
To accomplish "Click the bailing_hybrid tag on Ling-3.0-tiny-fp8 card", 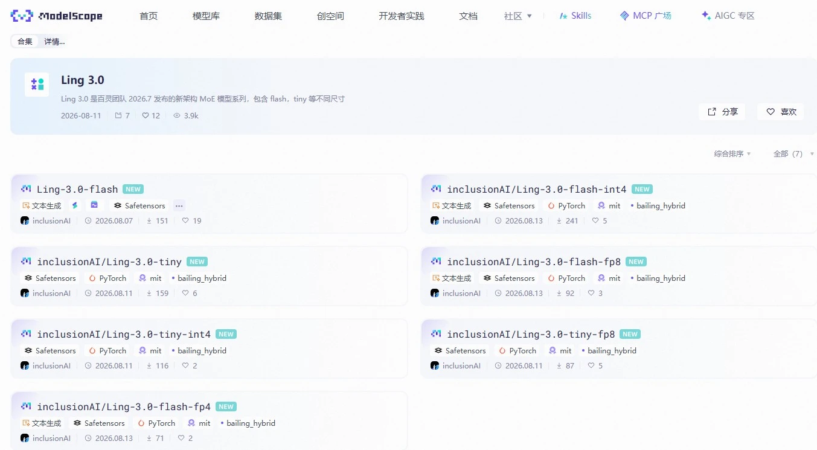I will pos(609,350).
